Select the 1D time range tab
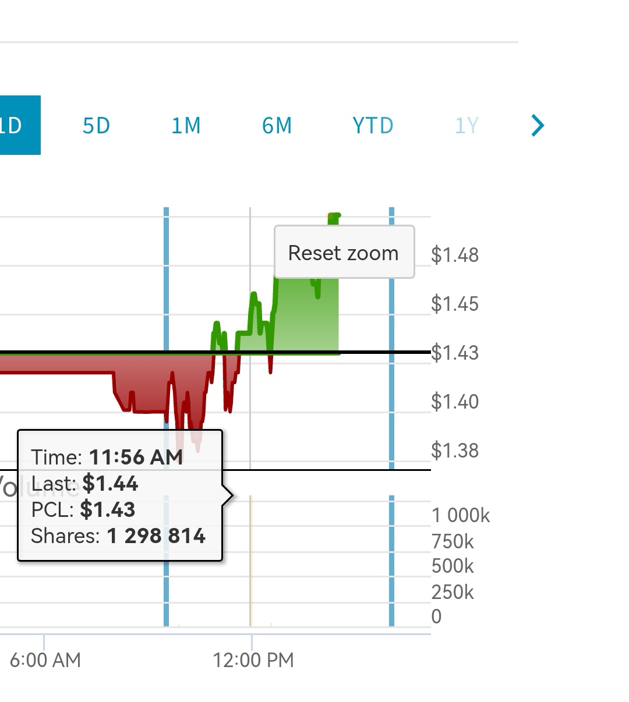 (x=17, y=125)
